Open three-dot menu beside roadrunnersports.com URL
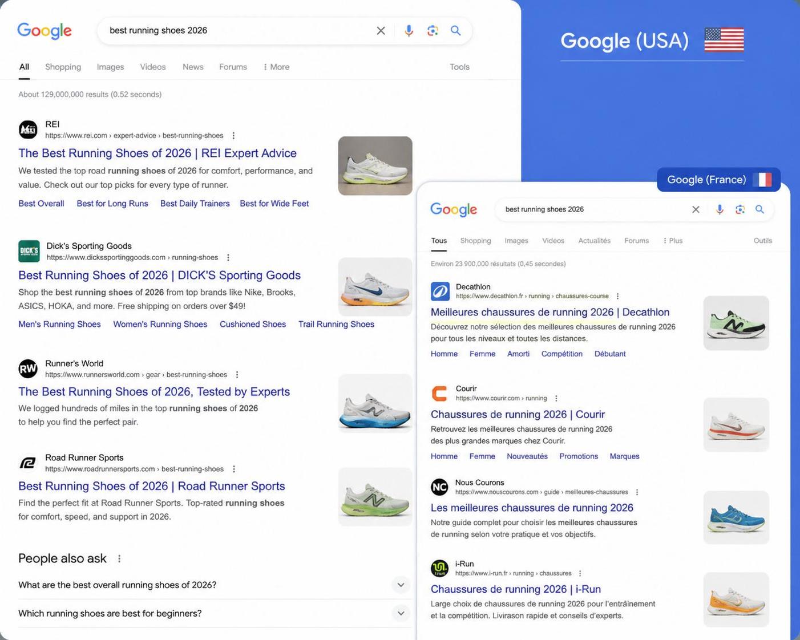 (233, 469)
